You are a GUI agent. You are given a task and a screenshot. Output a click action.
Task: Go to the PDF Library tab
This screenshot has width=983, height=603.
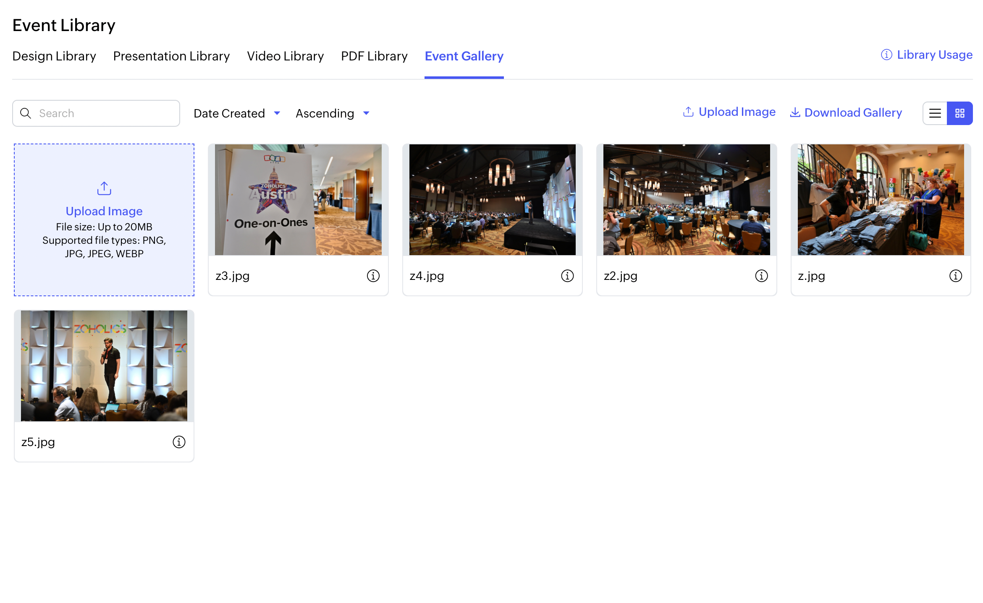(x=374, y=56)
